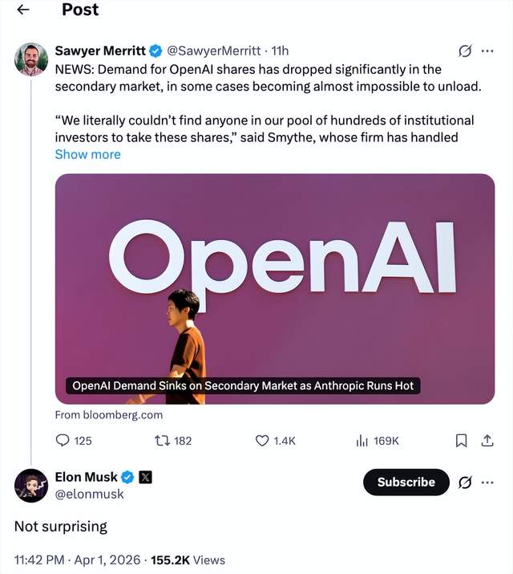This screenshot has height=574, width=513.
Task: Open post analytics with 169K views
Action: click(x=362, y=440)
